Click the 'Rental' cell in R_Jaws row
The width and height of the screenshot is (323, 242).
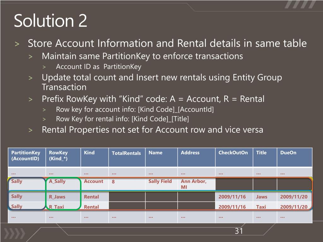click(x=95, y=197)
